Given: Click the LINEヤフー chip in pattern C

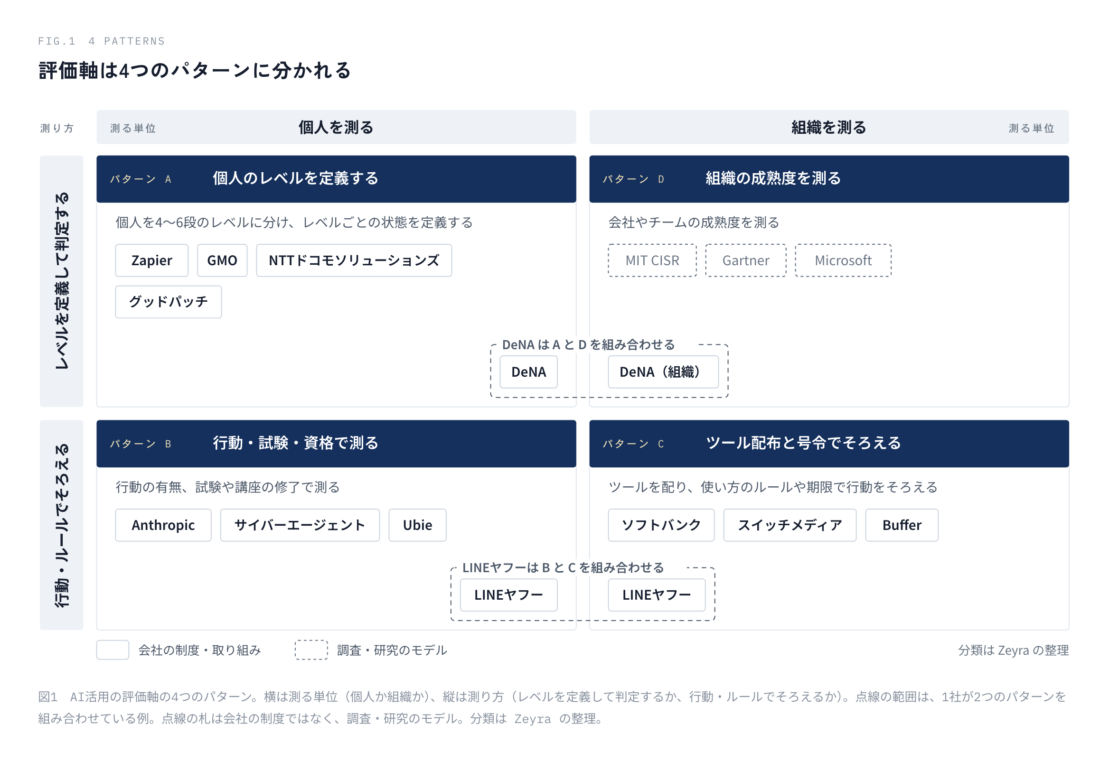Looking at the screenshot, I should 657,595.
